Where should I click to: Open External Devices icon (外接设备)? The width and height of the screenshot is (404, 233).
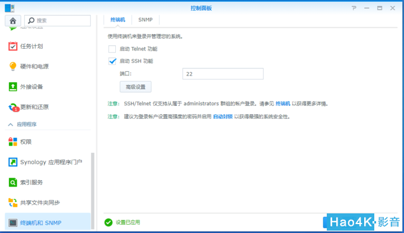coord(12,87)
